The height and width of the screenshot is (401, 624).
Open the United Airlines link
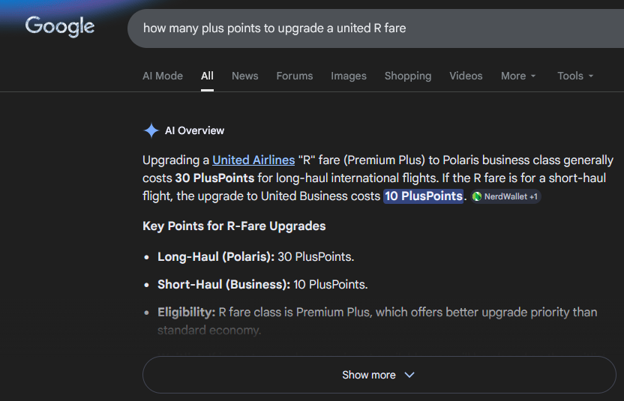pyautogui.click(x=253, y=160)
